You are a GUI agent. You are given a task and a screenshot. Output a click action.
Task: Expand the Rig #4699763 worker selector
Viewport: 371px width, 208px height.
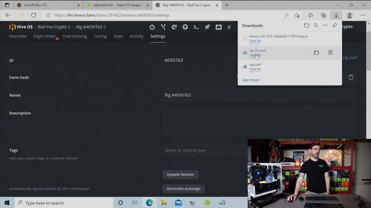(x=91, y=27)
